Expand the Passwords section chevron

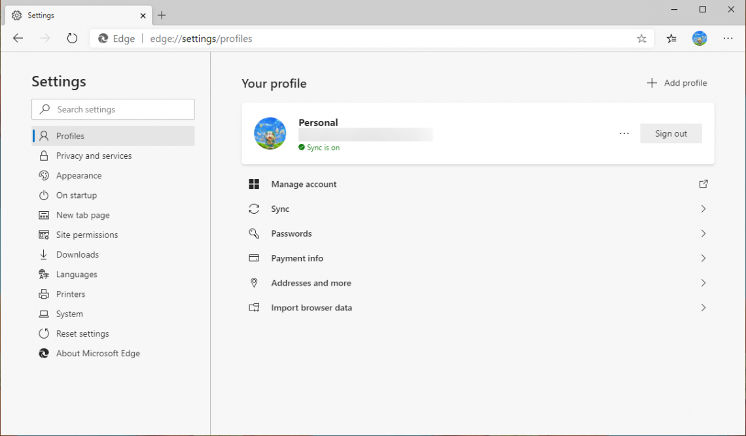click(x=703, y=233)
